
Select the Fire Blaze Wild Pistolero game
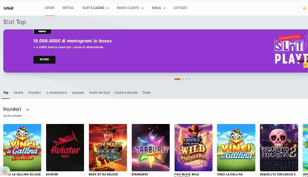point(193,148)
